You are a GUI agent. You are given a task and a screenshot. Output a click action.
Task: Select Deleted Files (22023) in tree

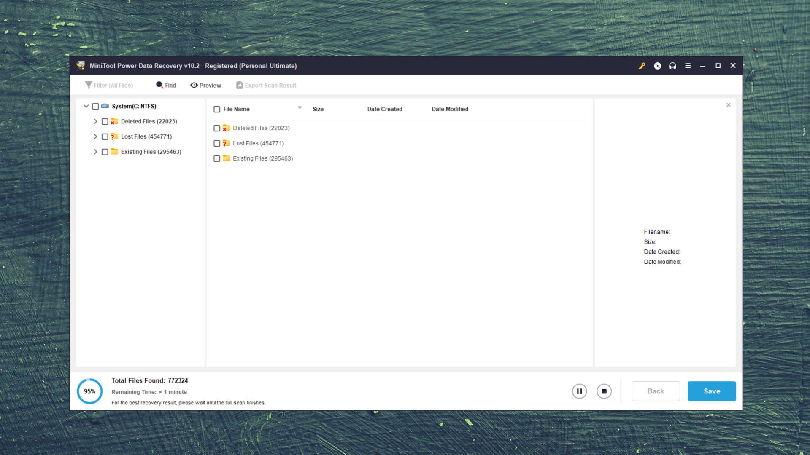point(149,122)
